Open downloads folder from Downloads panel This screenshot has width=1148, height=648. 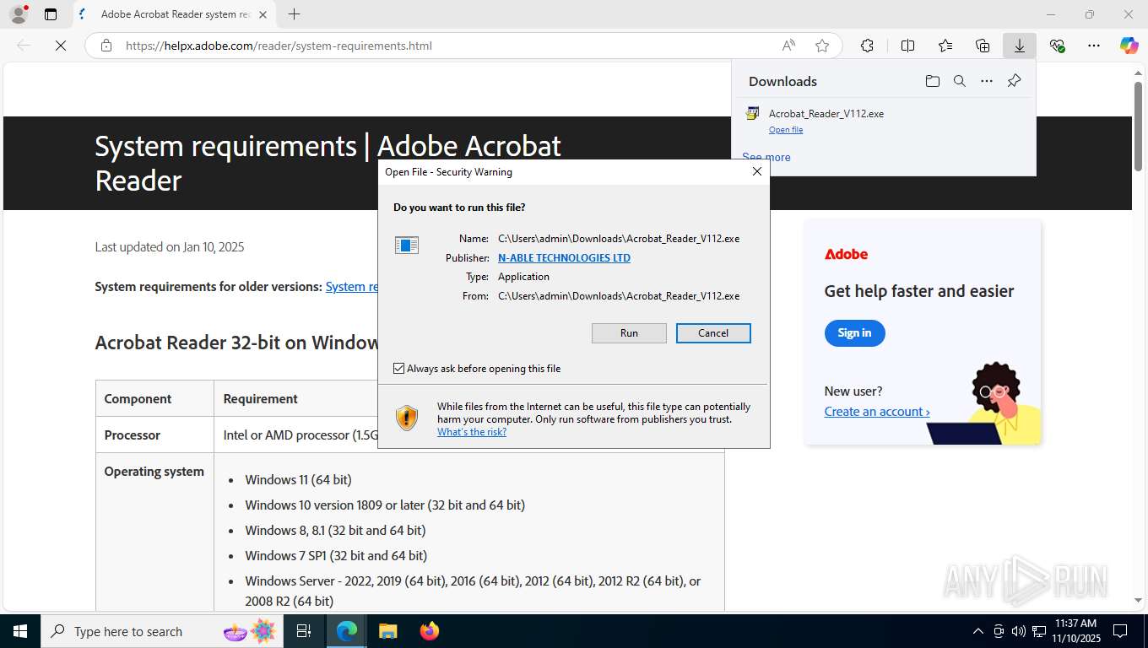coord(932,81)
